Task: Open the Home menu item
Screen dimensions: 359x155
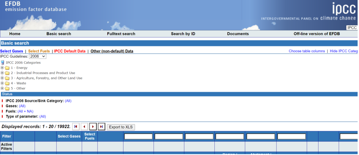Action: pyautogui.click(x=15, y=34)
